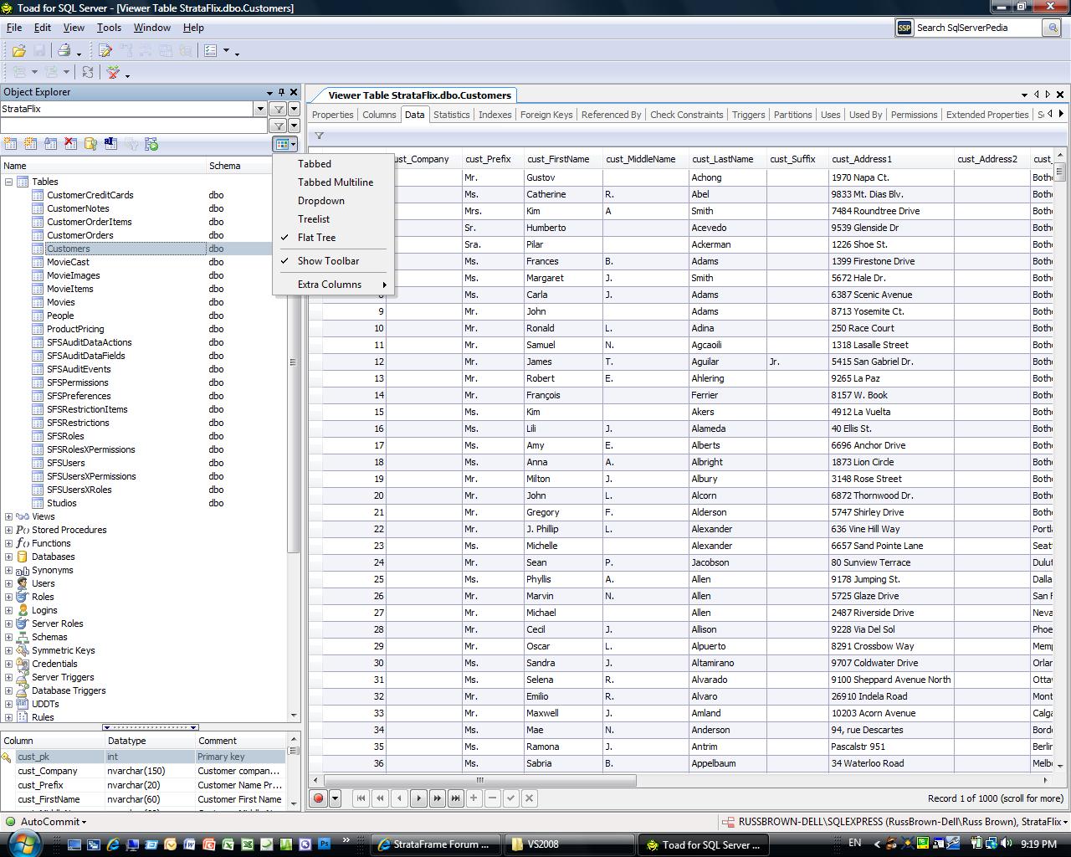Click the rename table icon in Object Explorer
This screenshot has width=1071, height=857.
coord(110,144)
